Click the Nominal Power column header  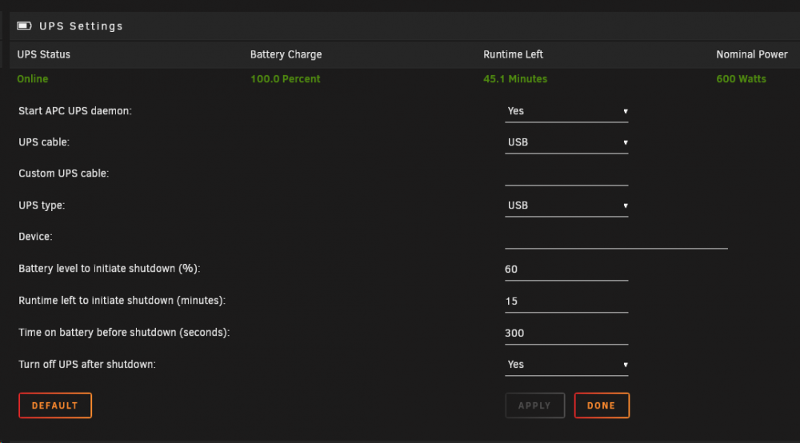751,54
